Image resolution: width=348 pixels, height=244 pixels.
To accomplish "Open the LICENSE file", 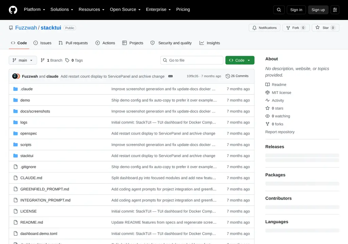I will [29, 211].
